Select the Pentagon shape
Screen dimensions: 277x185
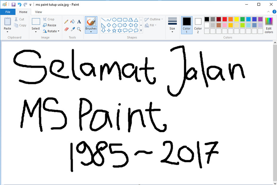point(114,25)
